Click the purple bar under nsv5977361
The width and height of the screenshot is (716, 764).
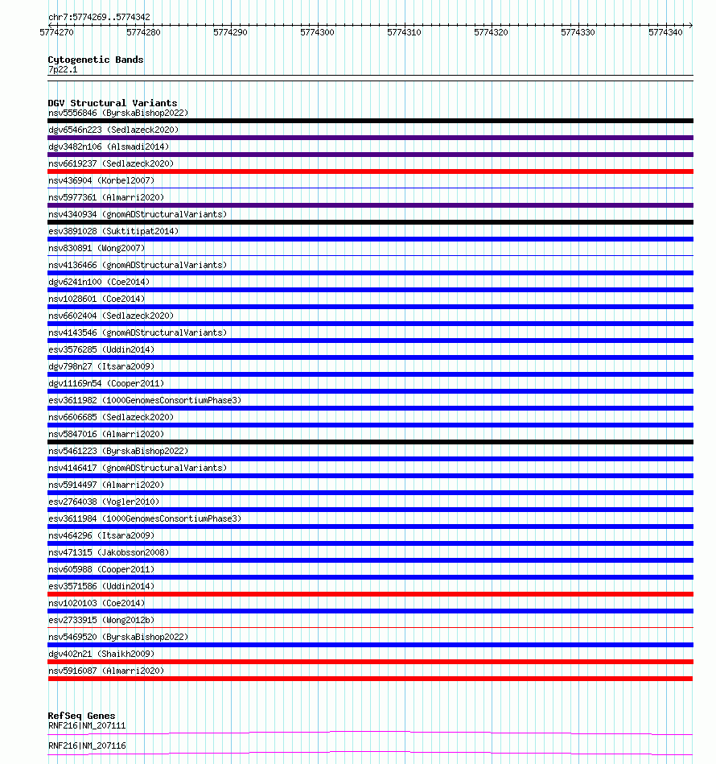(370, 205)
